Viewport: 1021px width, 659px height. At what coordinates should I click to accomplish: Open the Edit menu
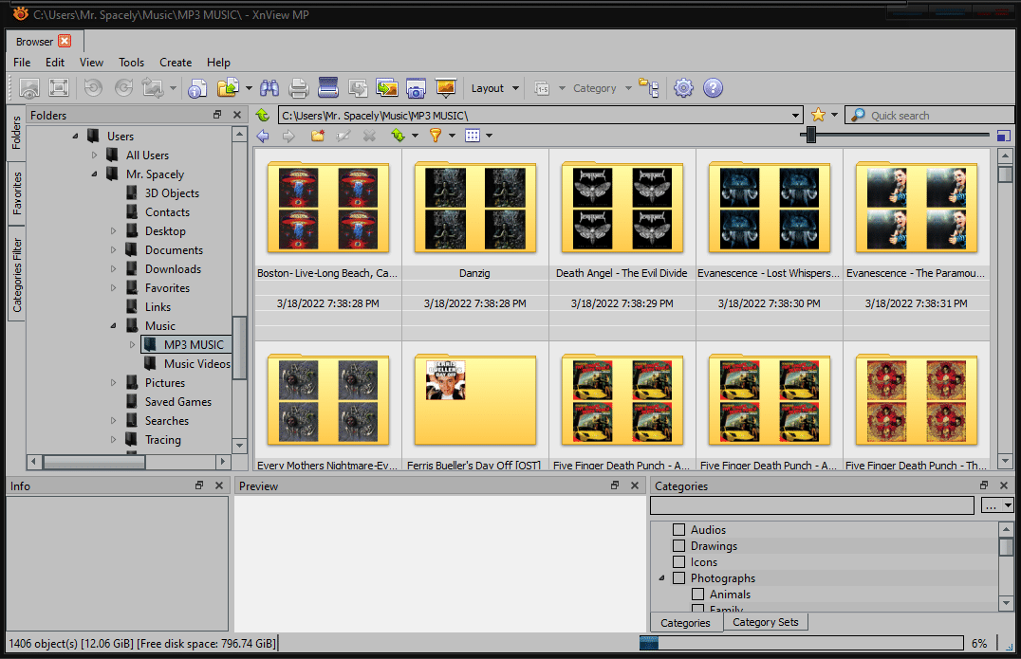click(55, 63)
